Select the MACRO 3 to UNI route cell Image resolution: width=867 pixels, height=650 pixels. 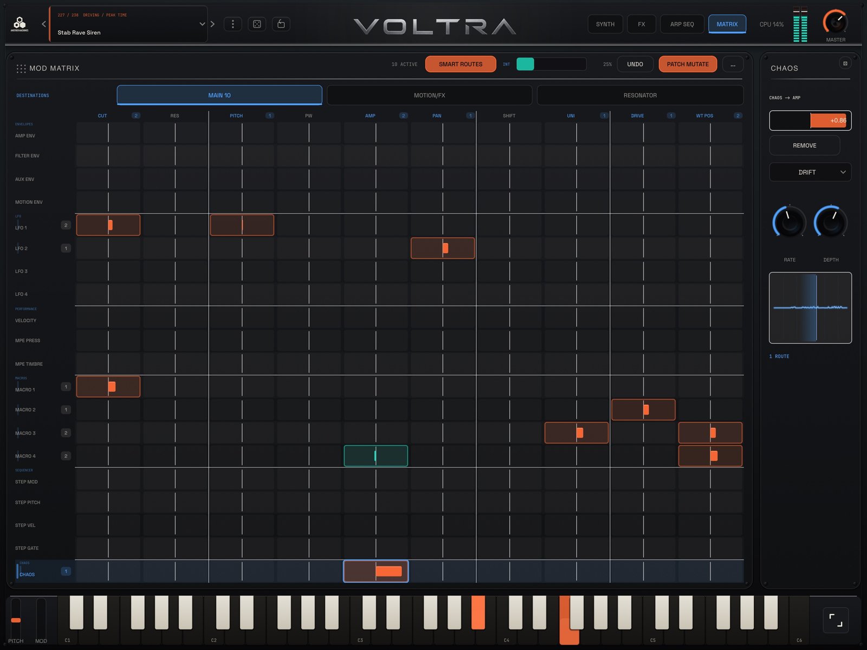(577, 433)
